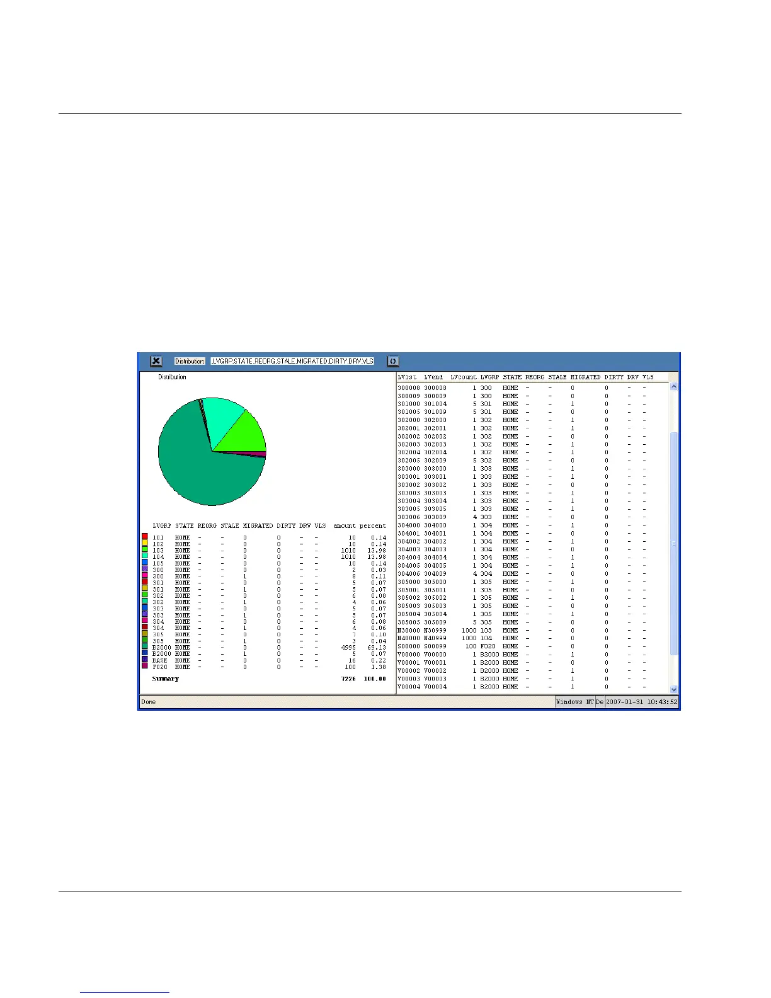
Task: Click the cyan swatch for LVGRP 104
Action: point(145,556)
